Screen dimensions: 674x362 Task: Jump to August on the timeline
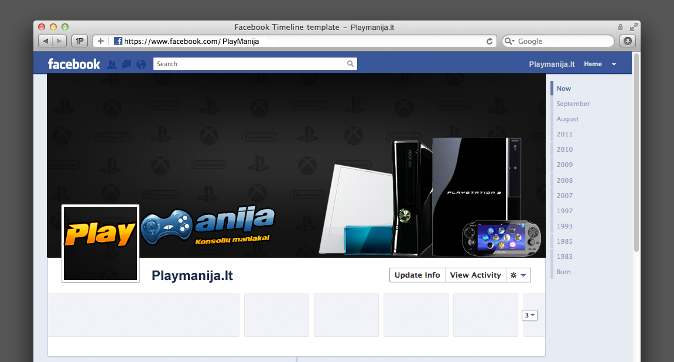(x=567, y=119)
